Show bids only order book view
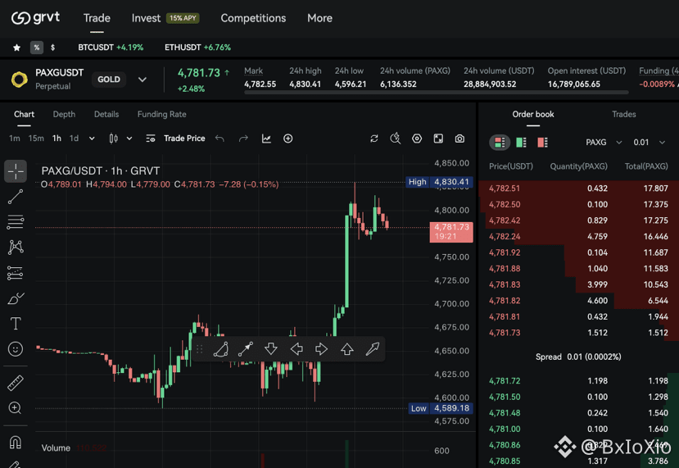Viewport: 679px width, 468px height. coord(522,143)
